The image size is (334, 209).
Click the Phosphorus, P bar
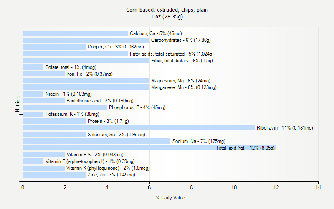point(65,107)
